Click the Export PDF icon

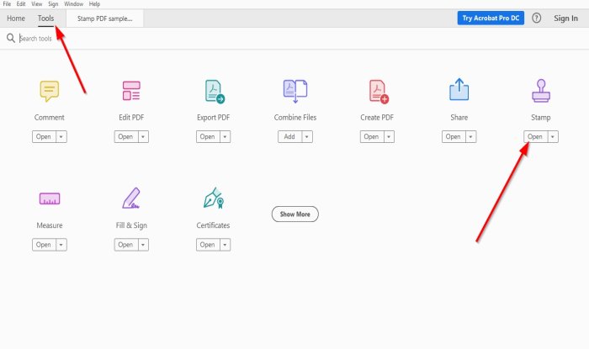point(215,91)
